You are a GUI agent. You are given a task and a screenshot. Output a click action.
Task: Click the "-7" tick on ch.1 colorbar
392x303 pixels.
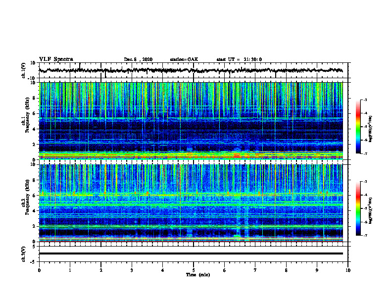coord(365,153)
